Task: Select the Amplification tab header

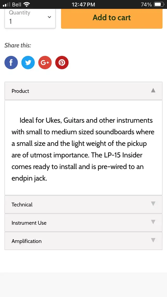Action: [x=27, y=241]
